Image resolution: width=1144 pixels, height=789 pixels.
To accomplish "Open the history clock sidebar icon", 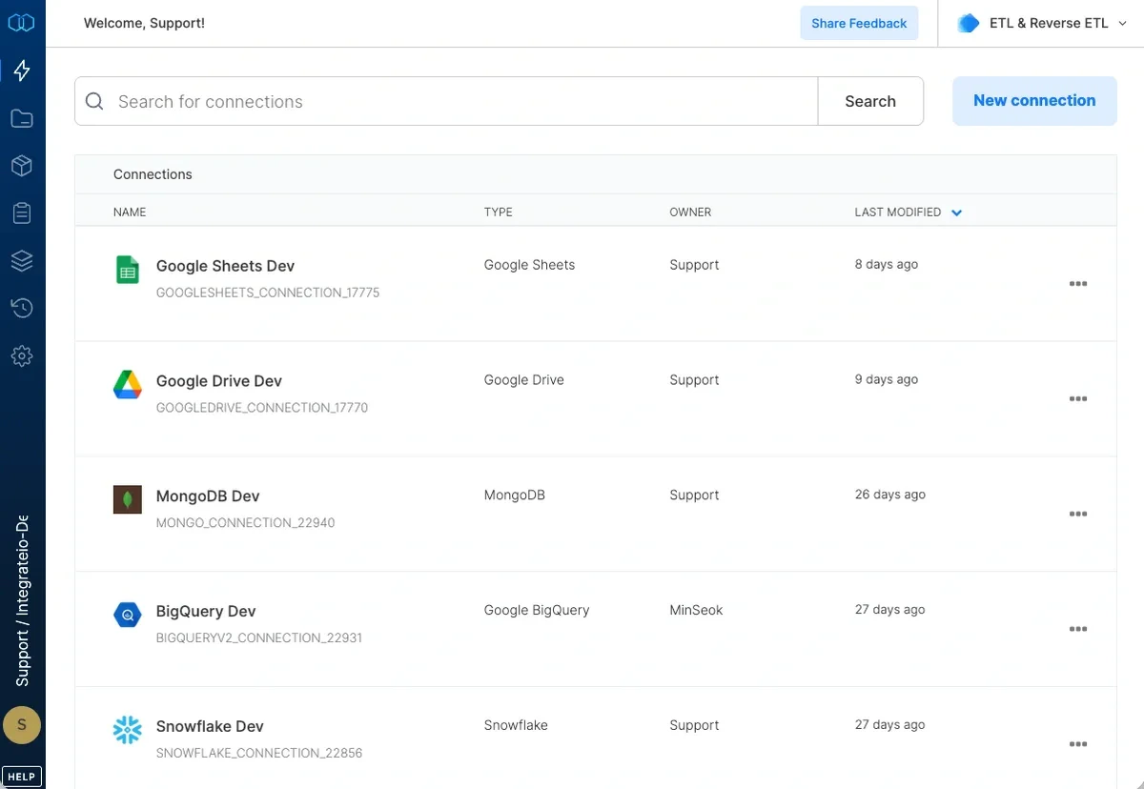I will coord(22,308).
